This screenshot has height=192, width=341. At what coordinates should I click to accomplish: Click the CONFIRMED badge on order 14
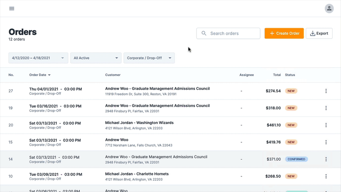click(297, 159)
